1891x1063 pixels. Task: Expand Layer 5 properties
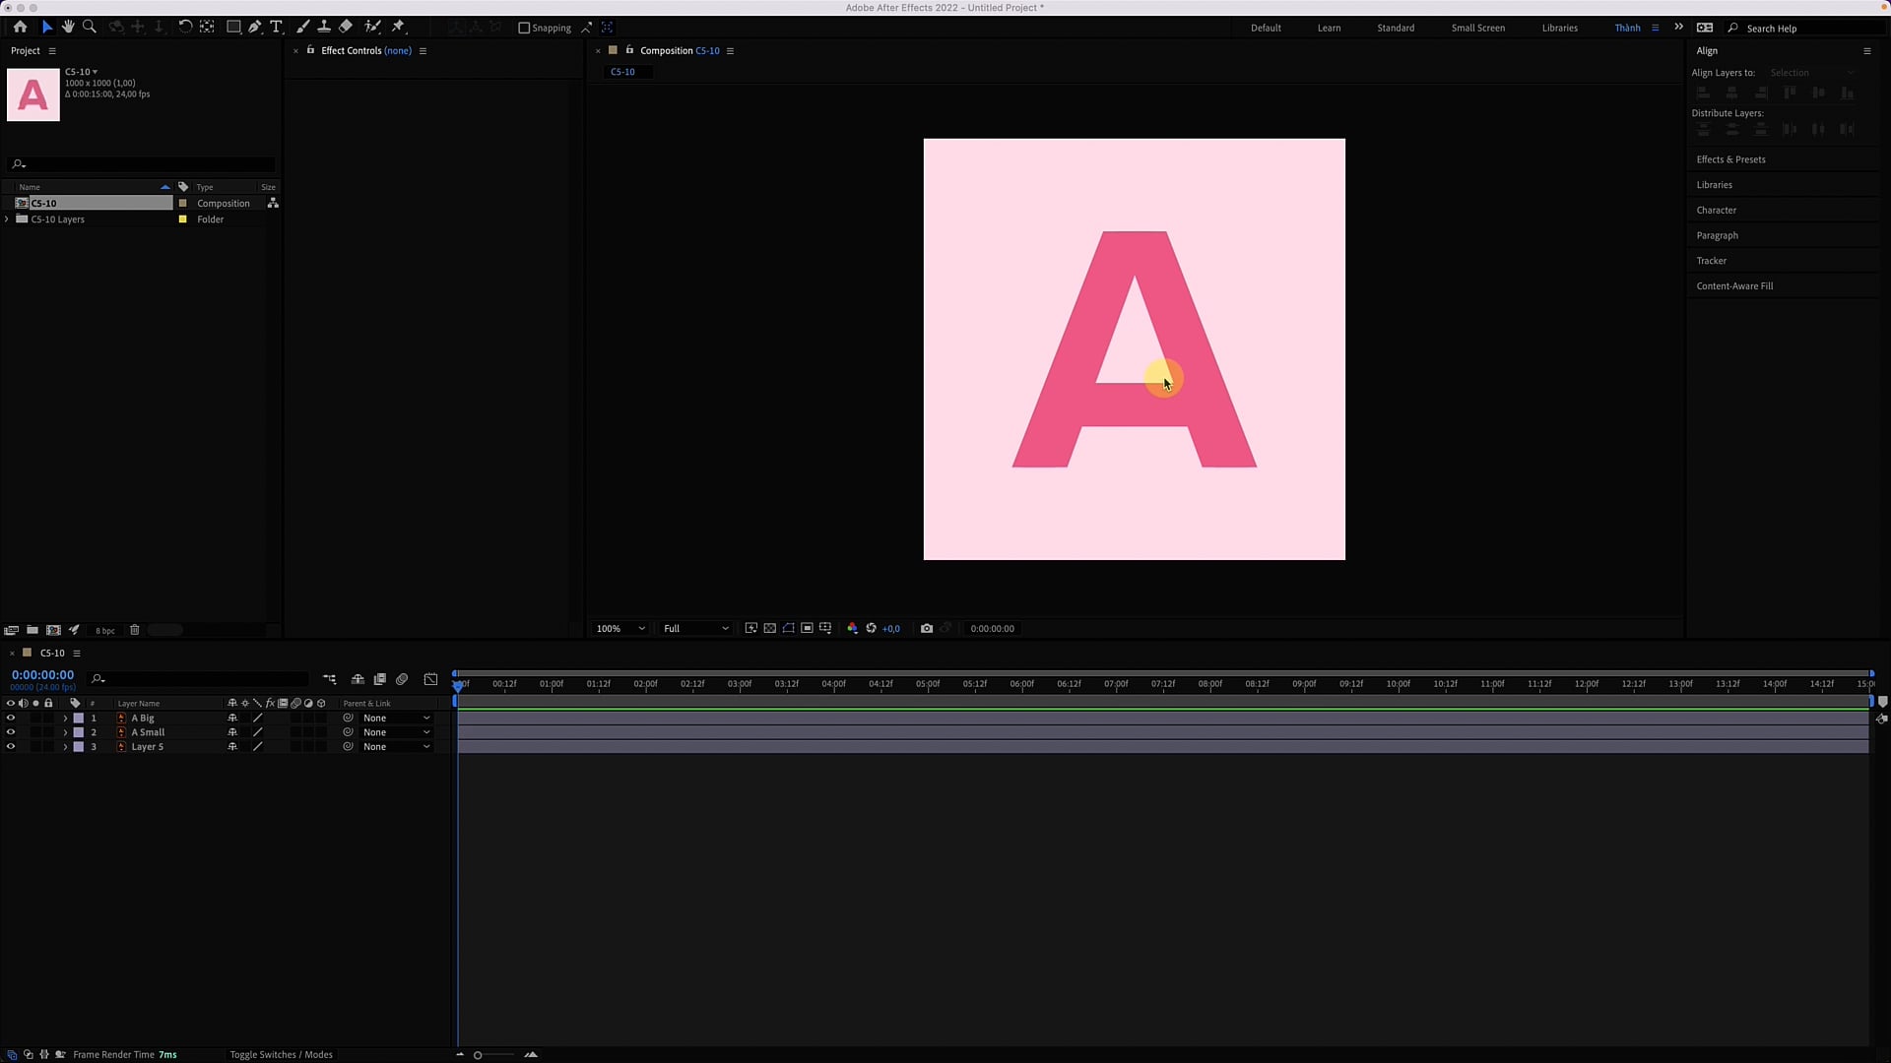tap(65, 747)
